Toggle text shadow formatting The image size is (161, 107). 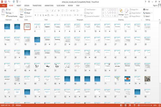coord(43,15)
